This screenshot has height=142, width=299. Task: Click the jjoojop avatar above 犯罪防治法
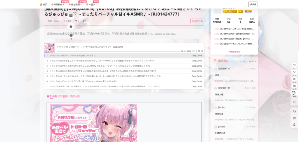point(215,127)
